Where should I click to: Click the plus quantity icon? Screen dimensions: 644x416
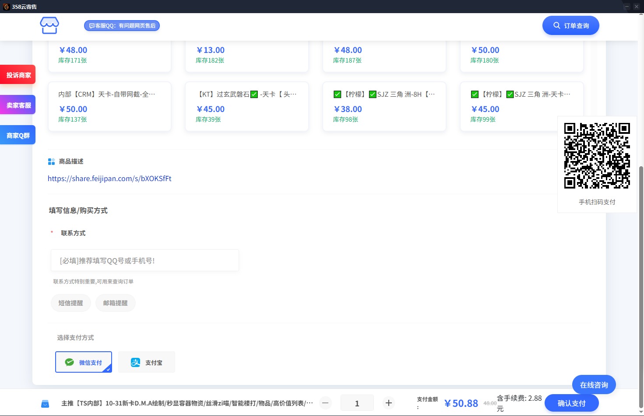coord(388,403)
